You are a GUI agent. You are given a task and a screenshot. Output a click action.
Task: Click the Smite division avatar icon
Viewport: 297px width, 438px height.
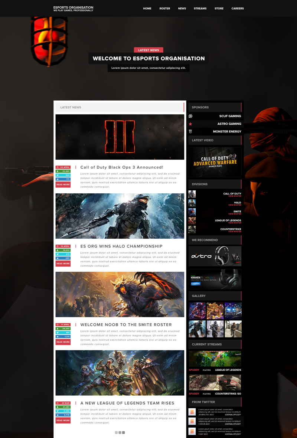point(192,212)
